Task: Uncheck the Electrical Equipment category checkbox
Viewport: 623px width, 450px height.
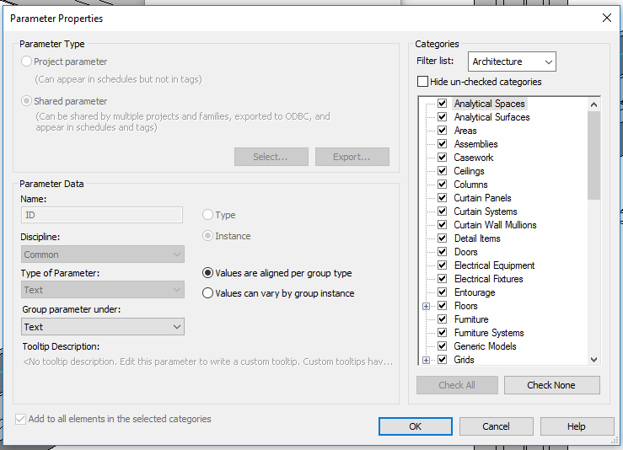Action: point(442,265)
